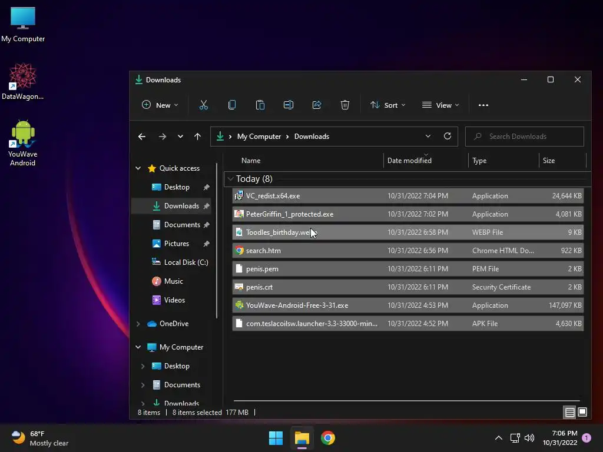This screenshot has width=603, height=452.
Task: Click the sidebar vertical scrollbar
Action: [x=217, y=241]
